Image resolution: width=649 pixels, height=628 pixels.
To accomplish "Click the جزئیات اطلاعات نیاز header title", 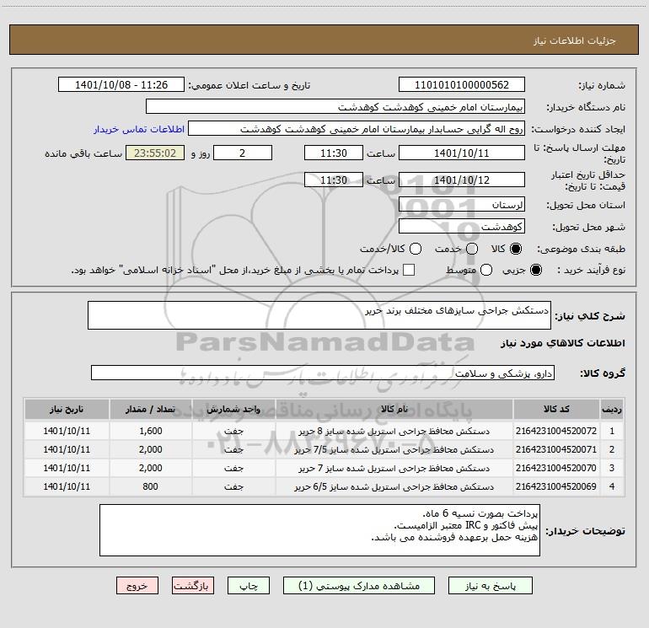I will tap(575, 40).
